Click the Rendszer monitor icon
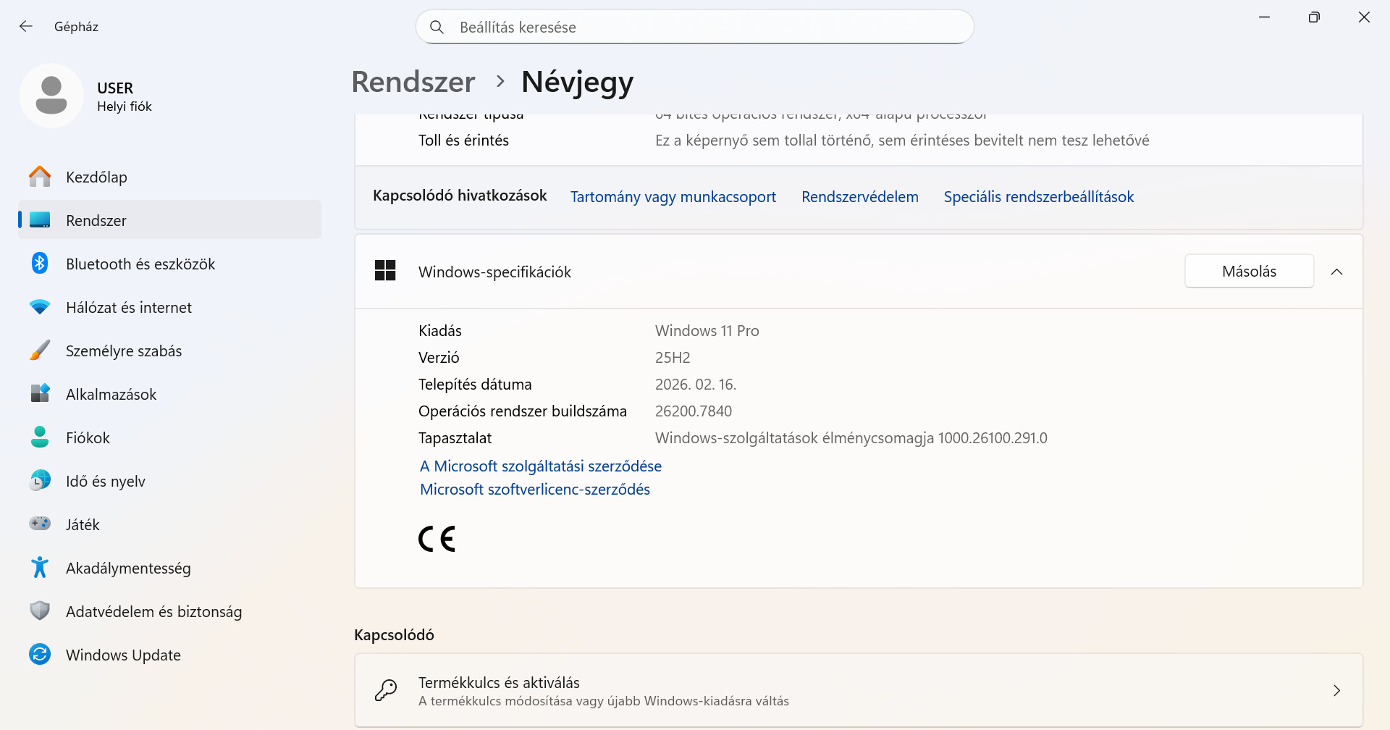This screenshot has width=1390, height=730. (40, 220)
